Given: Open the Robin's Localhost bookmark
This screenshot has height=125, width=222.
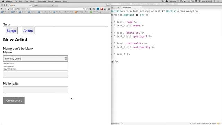Looking at the screenshot, I should click(x=82, y=12).
